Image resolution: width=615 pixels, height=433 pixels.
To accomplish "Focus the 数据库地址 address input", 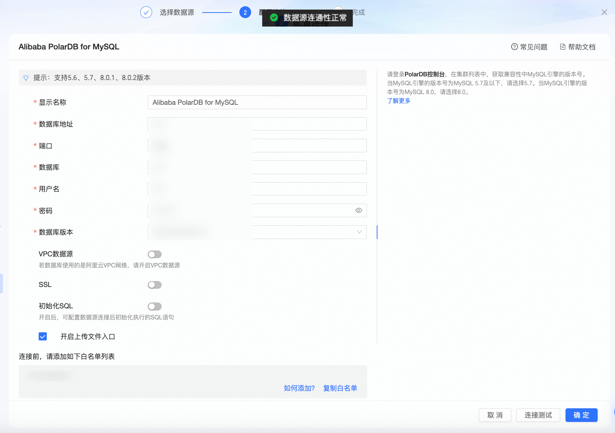I will click(257, 124).
